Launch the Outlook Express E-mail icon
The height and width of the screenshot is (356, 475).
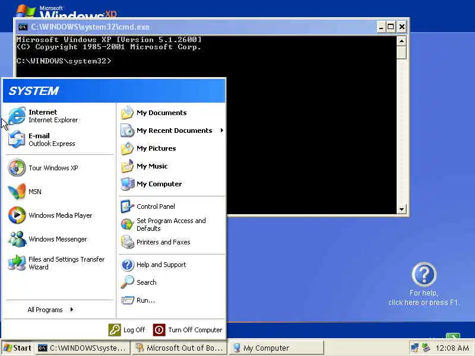pos(17,139)
